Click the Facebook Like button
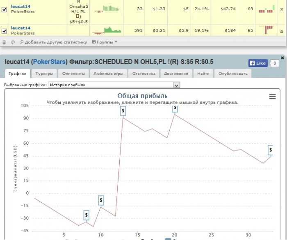Viewport: 287px width, 240px height. [258, 63]
